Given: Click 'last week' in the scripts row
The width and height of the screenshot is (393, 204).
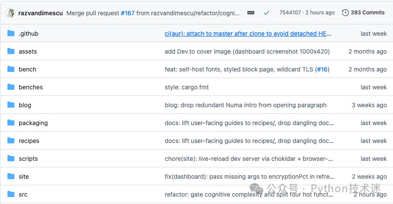Looking at the screenshot, I should 373,159.
